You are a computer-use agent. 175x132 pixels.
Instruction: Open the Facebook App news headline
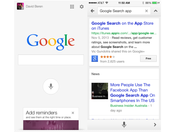[132, 93]
